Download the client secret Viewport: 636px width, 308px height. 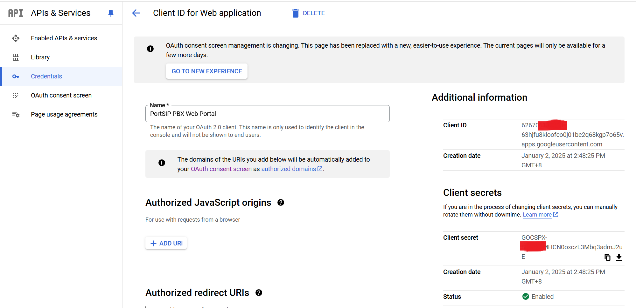(x=619, y=257)
